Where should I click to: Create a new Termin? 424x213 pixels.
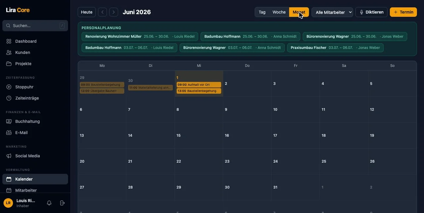coord(403,12)
